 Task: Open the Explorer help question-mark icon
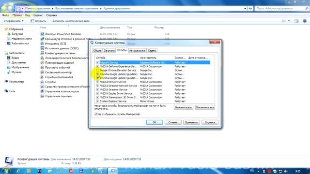tap(305, 21)
